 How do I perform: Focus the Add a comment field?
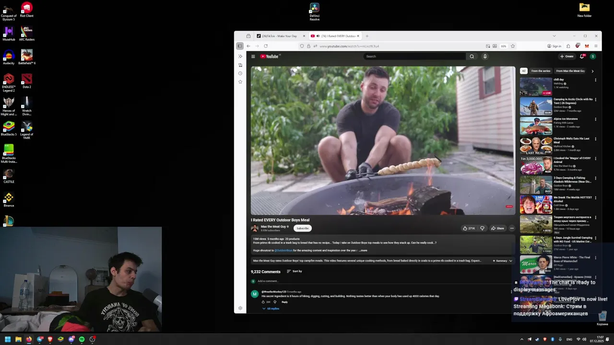point(384,281)
